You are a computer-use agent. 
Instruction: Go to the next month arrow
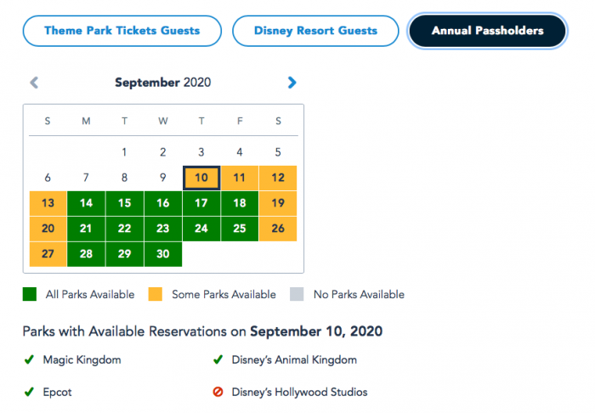292,82
